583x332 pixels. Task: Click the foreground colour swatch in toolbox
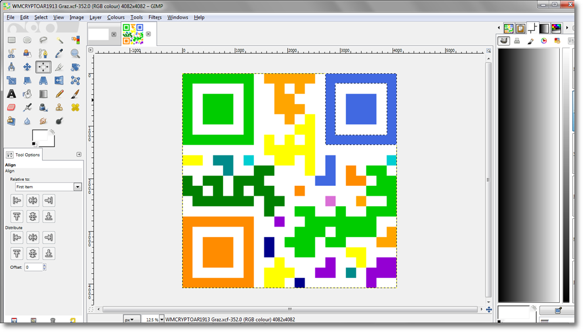(x=40, y=135)
